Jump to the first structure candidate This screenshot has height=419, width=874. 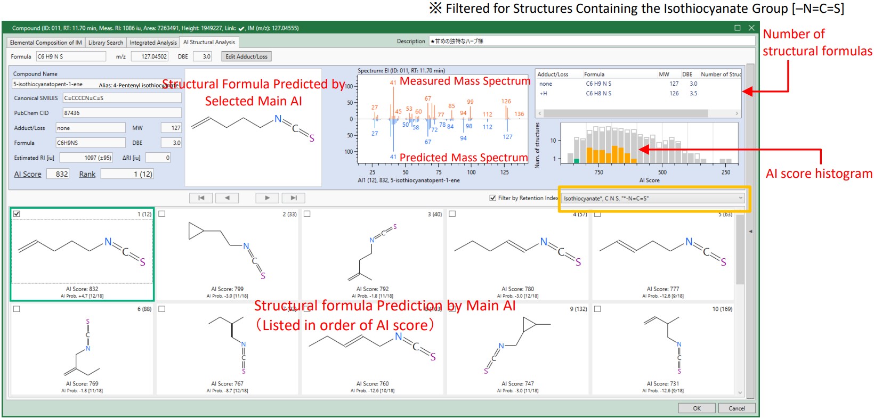point(201,198)
